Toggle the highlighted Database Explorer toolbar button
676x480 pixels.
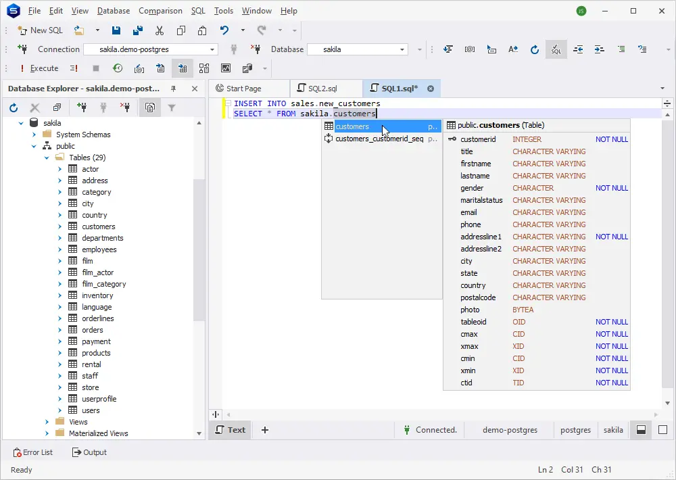click(x=149, y=107)
